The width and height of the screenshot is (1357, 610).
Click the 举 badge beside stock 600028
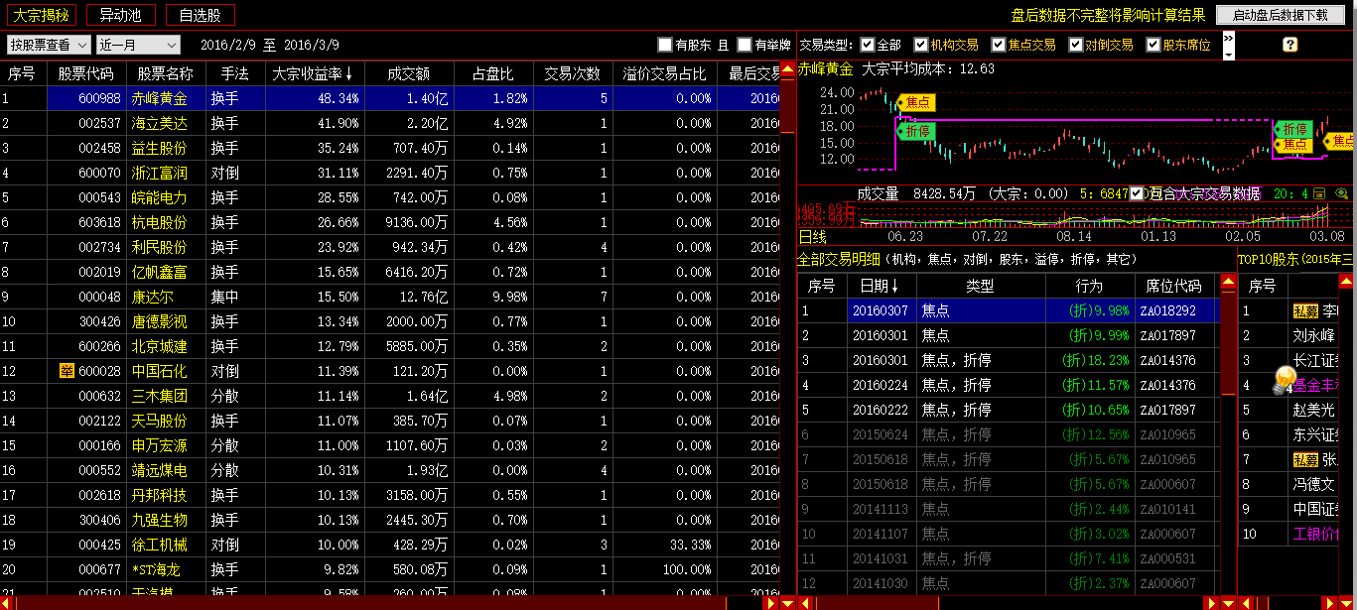(x=67, y=371)
